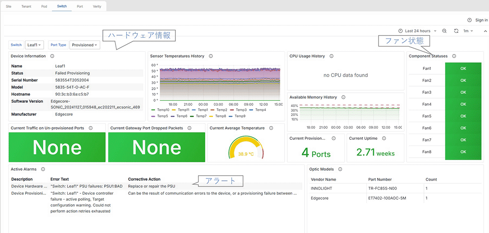Click the Component Statuses info icon
Viewport: 489px width, 233px height.
pyautogui.click(x=454, y=56)
